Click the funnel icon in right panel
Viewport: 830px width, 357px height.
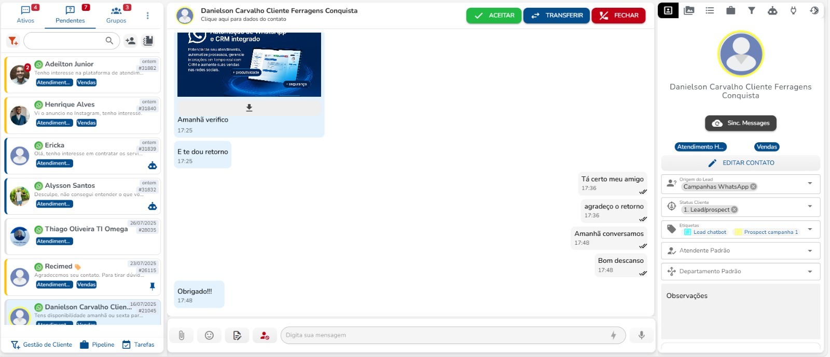(751, 10)
